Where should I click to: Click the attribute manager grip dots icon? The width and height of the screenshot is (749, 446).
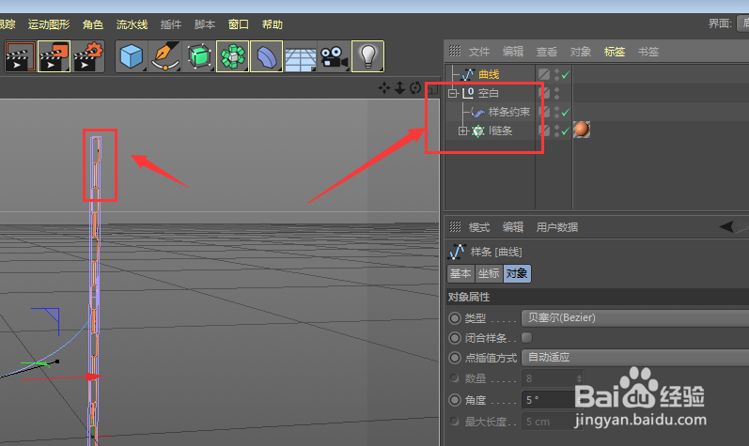[x=455, y=226]
